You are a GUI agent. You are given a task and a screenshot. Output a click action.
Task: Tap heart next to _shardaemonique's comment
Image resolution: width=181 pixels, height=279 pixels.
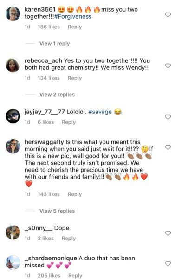(168, 264)
